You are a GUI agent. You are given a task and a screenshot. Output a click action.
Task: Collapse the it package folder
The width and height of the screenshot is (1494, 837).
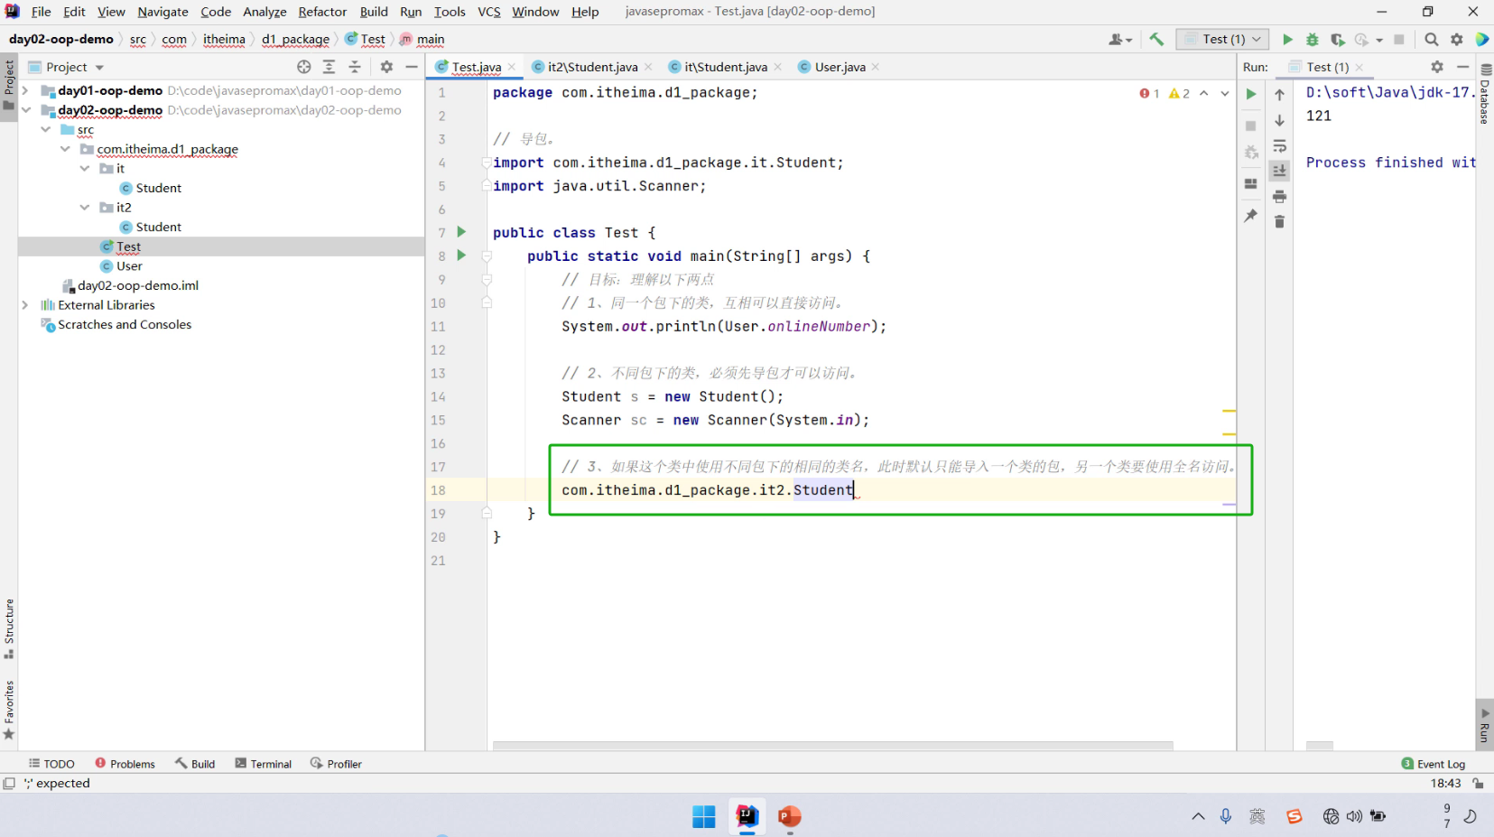[85, 169]
